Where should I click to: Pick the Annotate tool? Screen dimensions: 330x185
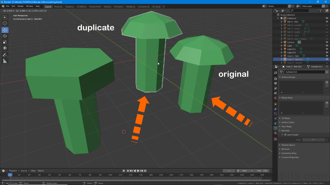click(x=5, y=55)
